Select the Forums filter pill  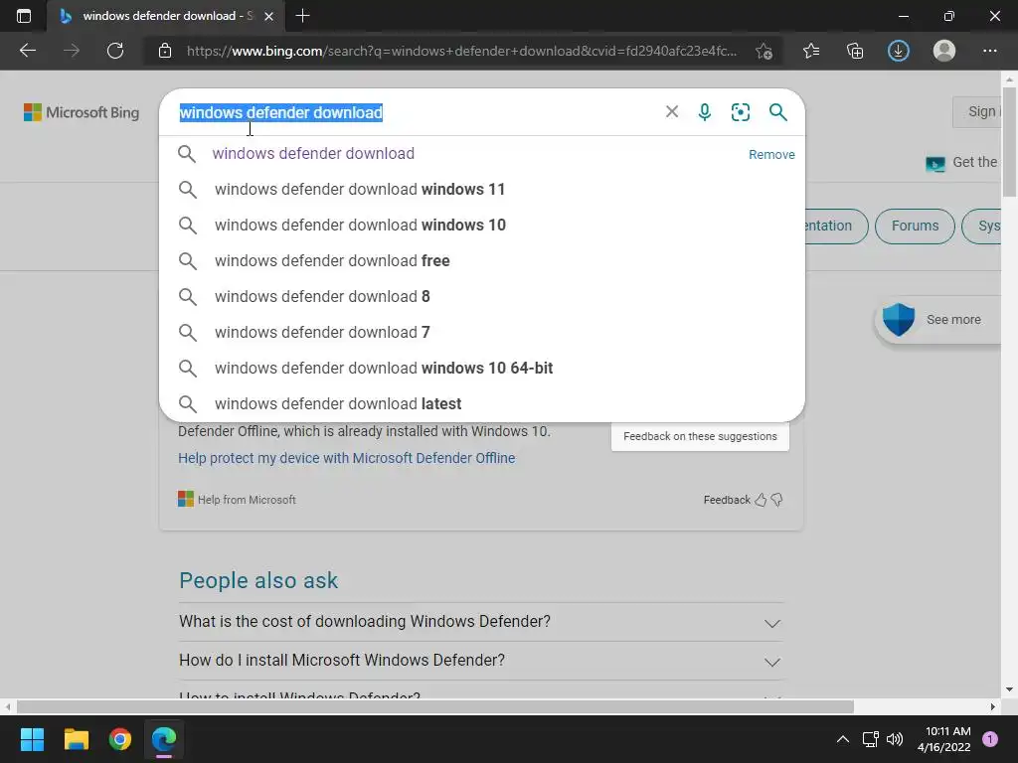coord(915,226)
